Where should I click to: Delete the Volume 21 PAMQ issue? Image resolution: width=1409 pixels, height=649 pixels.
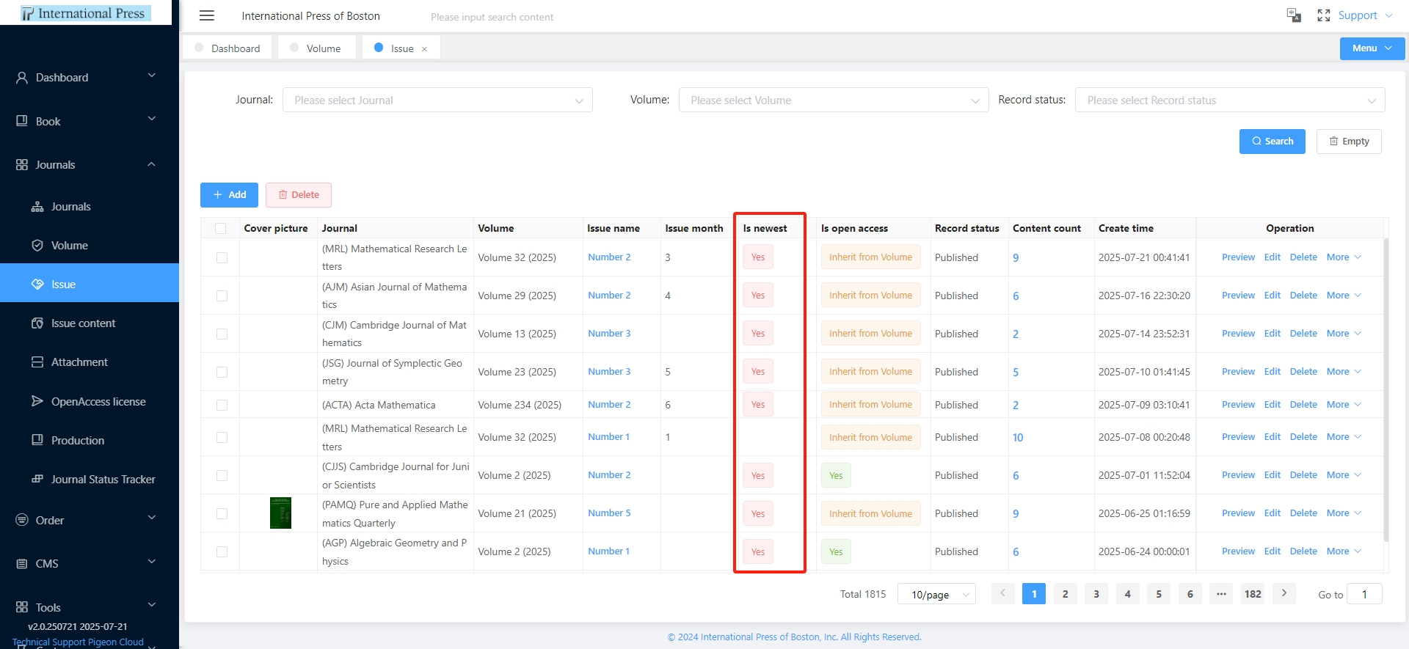[x=1303, y=513]
